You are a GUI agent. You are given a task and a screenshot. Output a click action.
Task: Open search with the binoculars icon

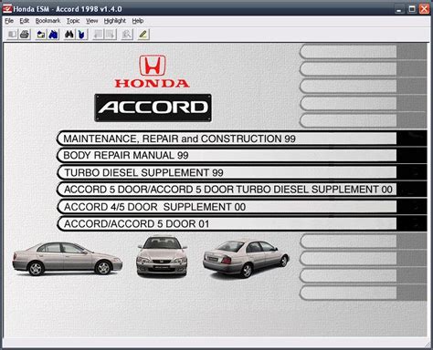coord(69,35)
